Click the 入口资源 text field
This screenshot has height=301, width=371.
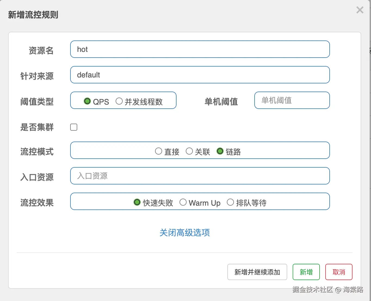[200, 176]
